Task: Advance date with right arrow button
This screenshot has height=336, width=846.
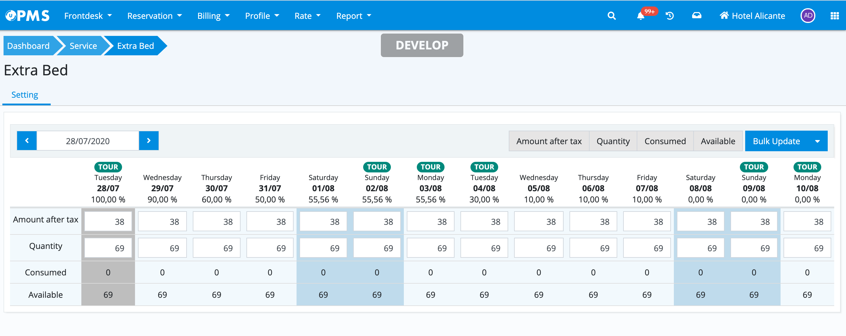Action: 149,141
